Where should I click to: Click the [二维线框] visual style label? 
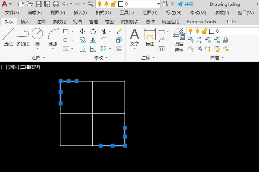(x=29, y=67)
